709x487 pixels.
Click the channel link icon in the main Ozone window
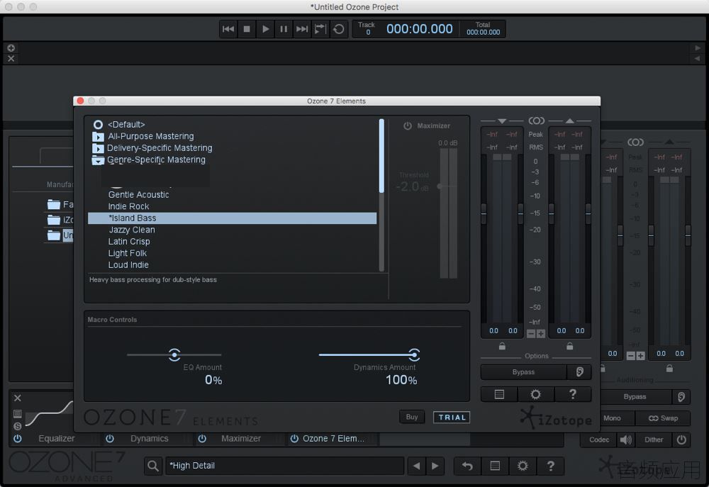pos(635,142)
